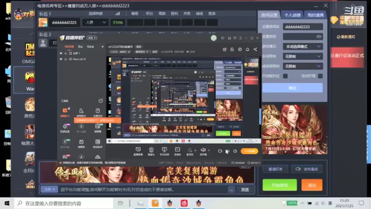Screen dimensions: 371x209
Task: Toggle the 画面 pill switch beside streaming logo
Action: [x=92, y=38]
